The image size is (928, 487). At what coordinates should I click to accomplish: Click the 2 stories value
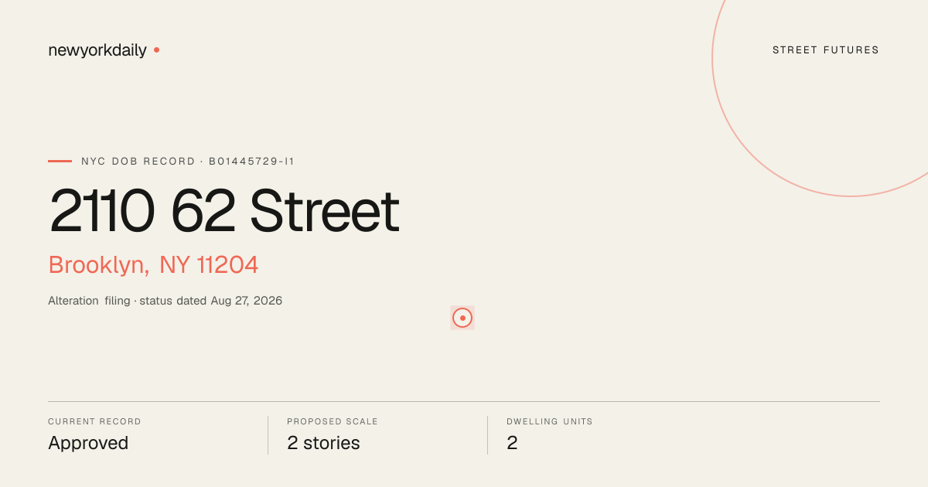[323, 443]
